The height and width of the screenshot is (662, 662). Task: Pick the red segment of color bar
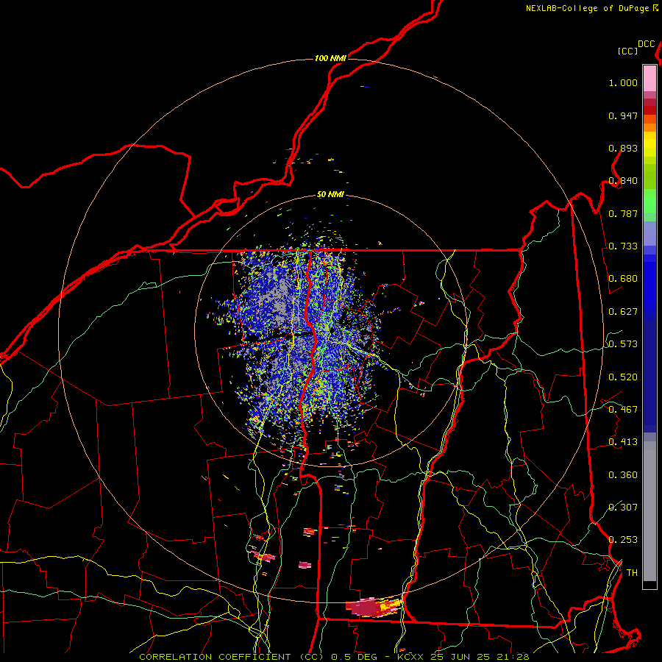tap(649, 110)
